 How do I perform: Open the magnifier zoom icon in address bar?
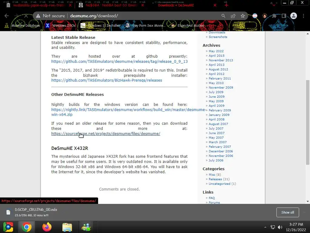click(x=223, y=16)
